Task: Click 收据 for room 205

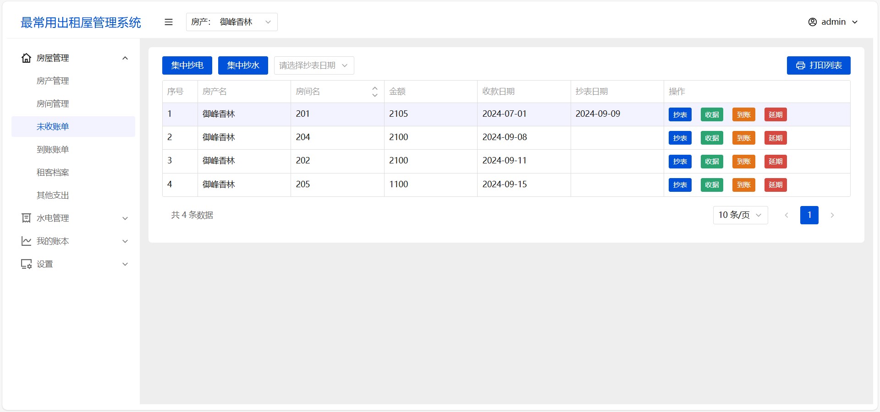Action: pyautogui.click(x=712, y=184)
